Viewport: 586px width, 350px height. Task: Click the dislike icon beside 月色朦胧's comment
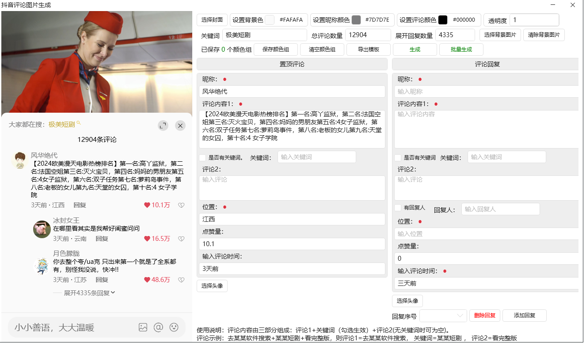pos(181,280)
